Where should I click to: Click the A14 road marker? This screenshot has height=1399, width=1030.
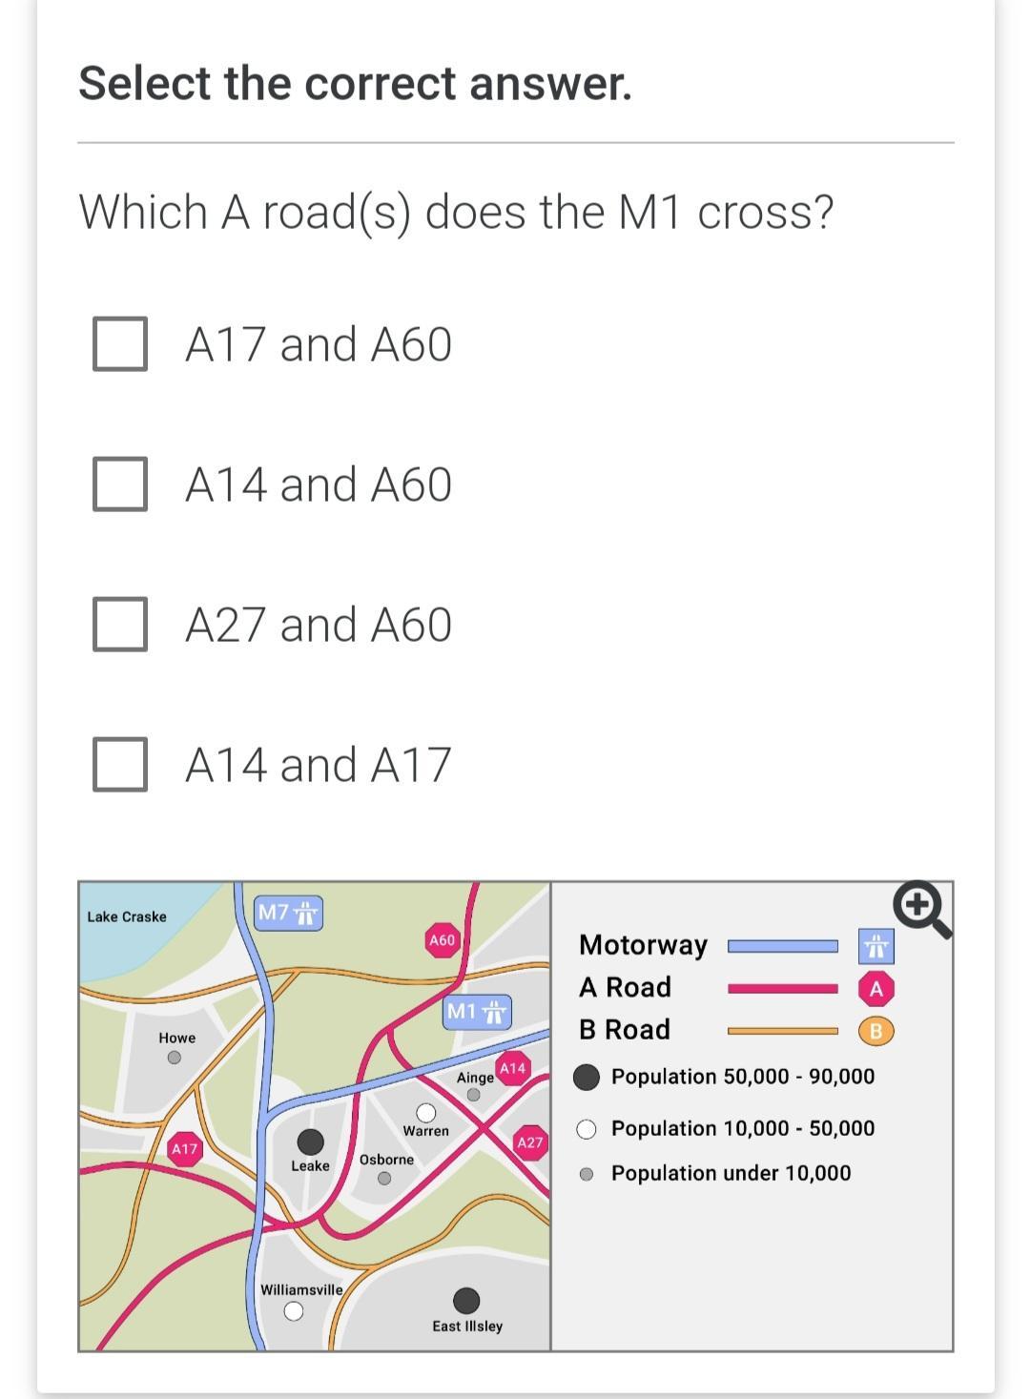click(x=513, y=1069)
